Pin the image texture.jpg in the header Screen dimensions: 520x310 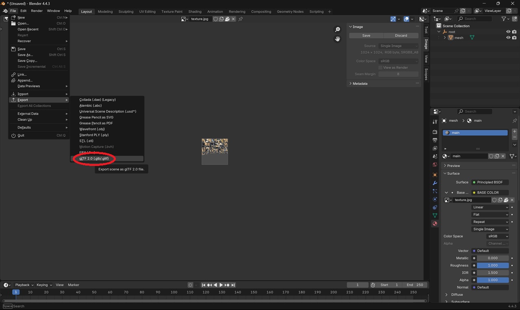(240, 19)
